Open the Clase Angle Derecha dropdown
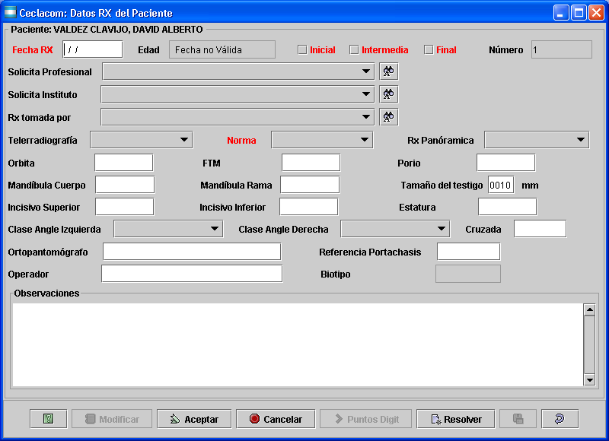Image resolution: width=609 pixels, height=441 pixels. [x=395, y=229]
